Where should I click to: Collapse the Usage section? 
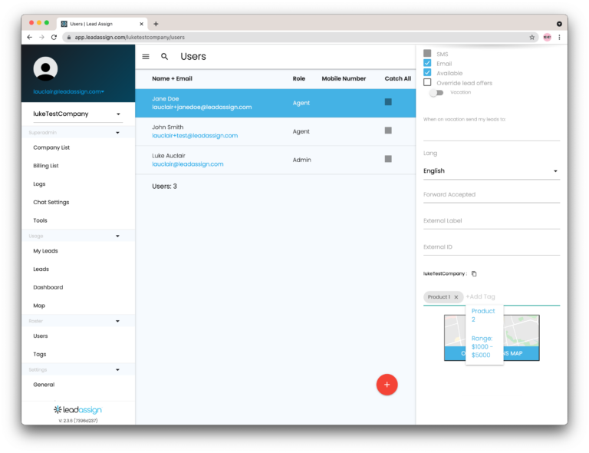[117, 236]
